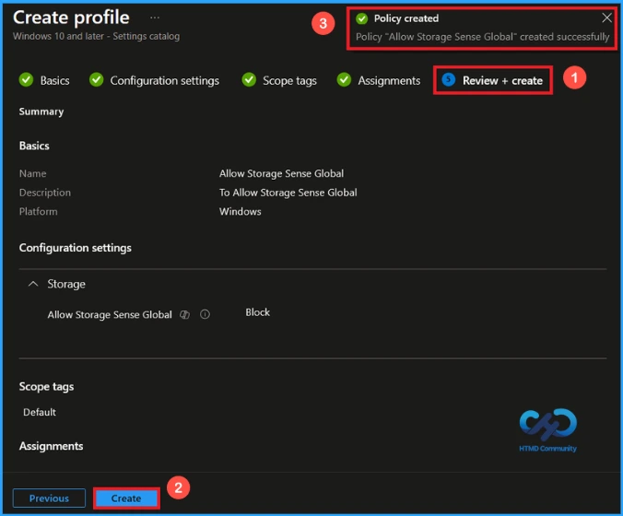Show info tooltip for Allow Storage Sense Global
Screen dimensions: 623x516
click(205, 314)
